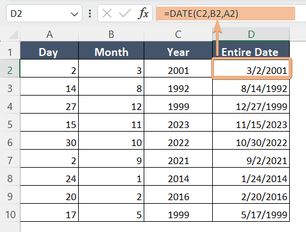Select cell with date 1/24/2014

(x=251, y=177)
